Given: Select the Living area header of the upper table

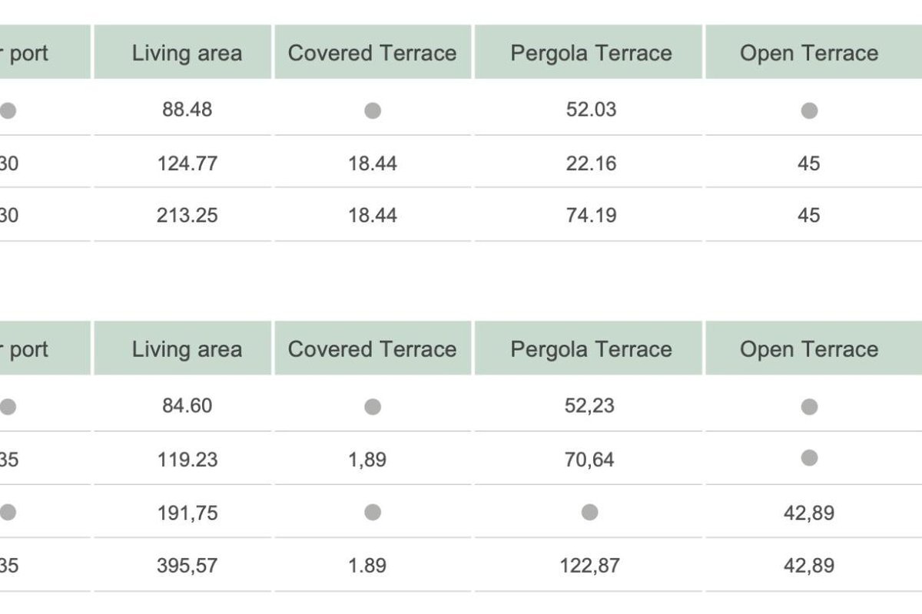Looking at the screenshot, I should click(x=187, y=53).
